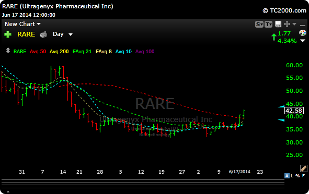309x194 pixels.
Task: Click the four-arrow move chart icon
Action: tap(287, 24)
